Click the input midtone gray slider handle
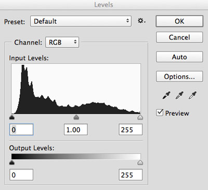The height and width of the screenshot is (190, 208). [x=76, y=117]
